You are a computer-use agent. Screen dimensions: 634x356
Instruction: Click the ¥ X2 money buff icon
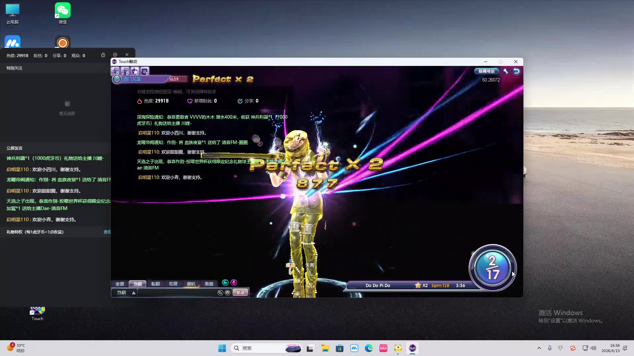125,71
